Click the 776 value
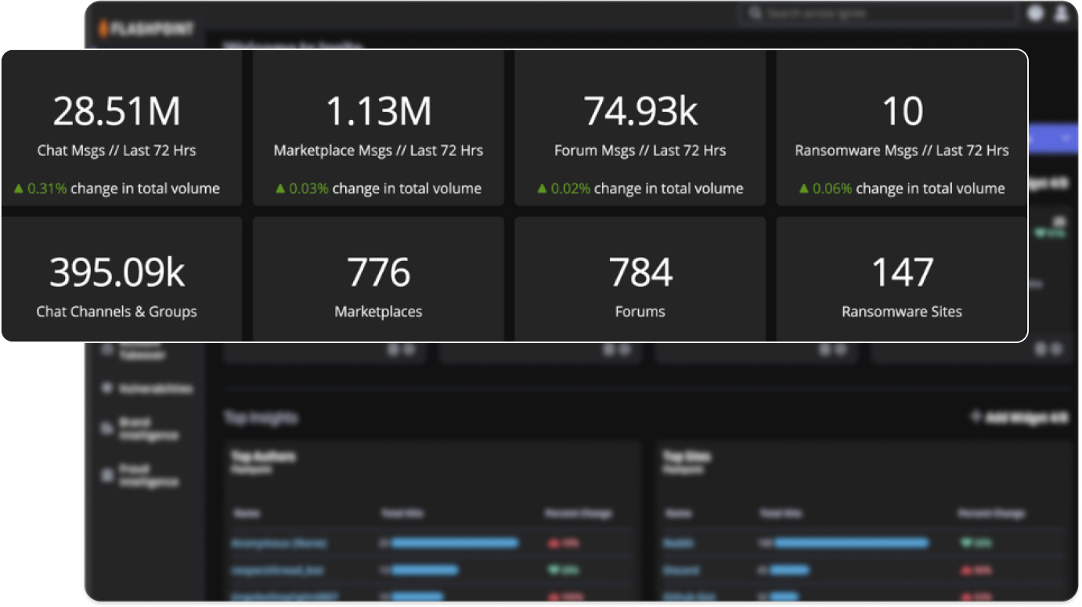The image size is (1082, 607). [378, 273]
